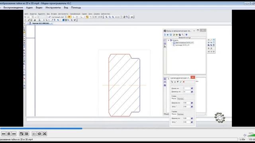Click new model icon in Валы panel

pyautogui.click(x=165, y=35)
